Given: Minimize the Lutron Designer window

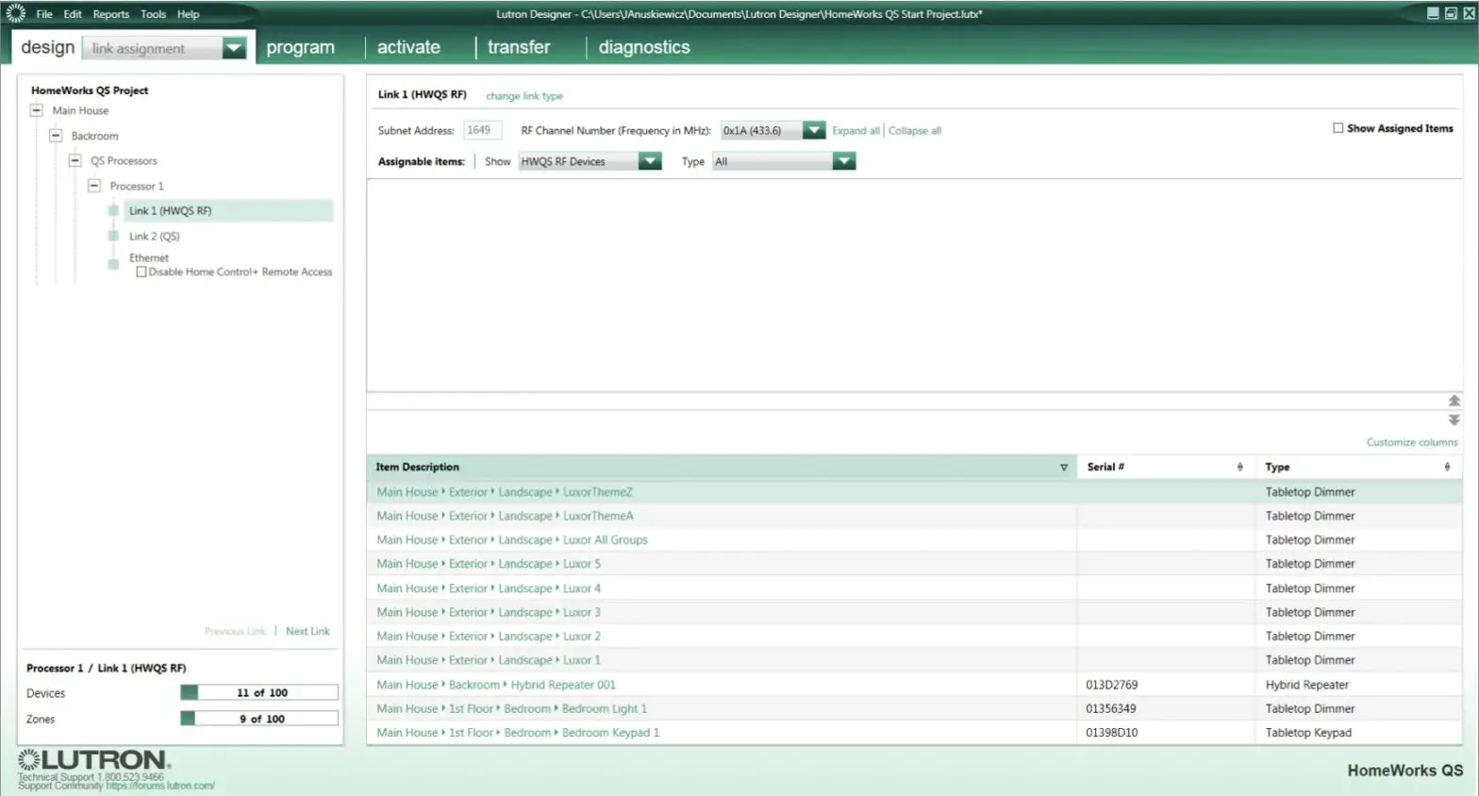Looking at the screenshot, I should point(1433,13).
